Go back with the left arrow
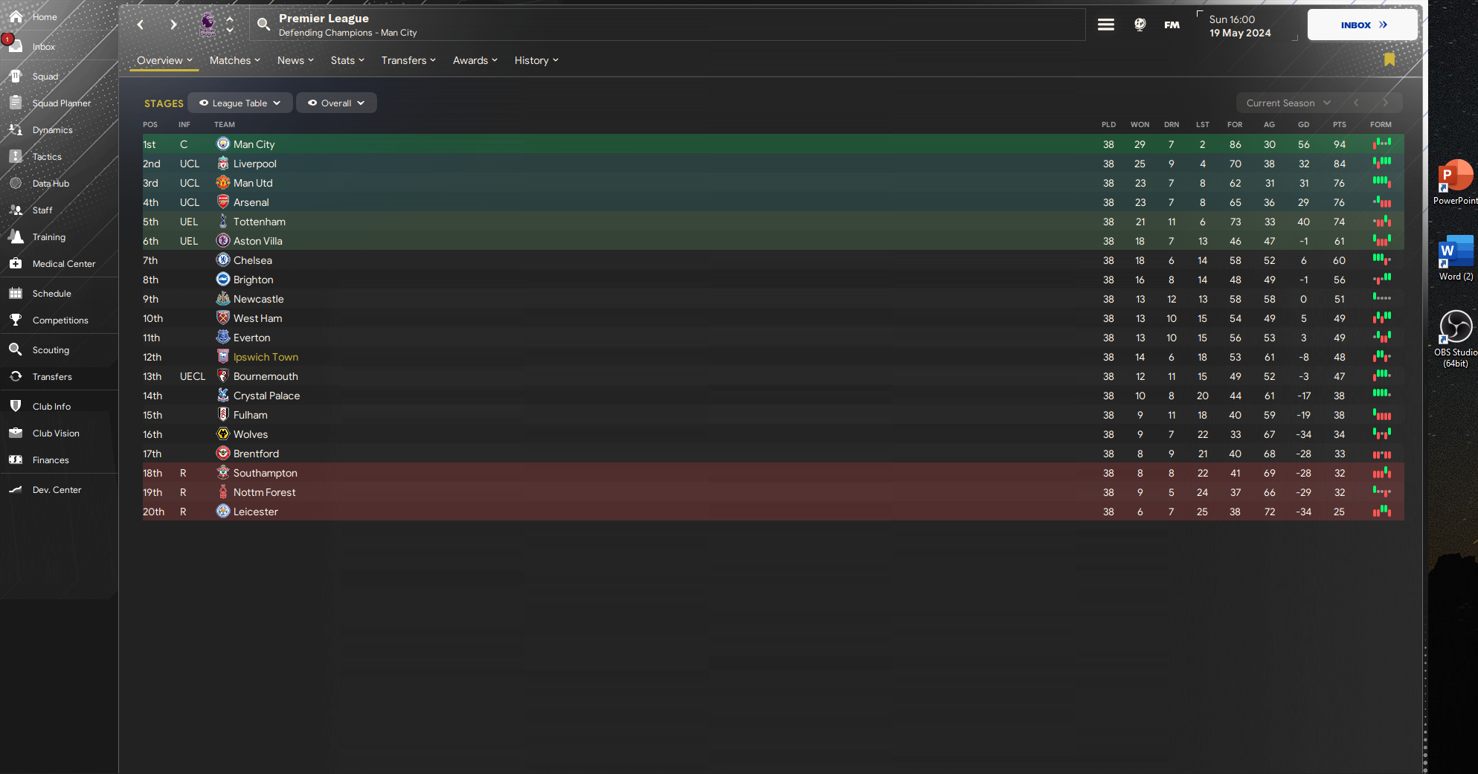 click(x=141, y=25)
